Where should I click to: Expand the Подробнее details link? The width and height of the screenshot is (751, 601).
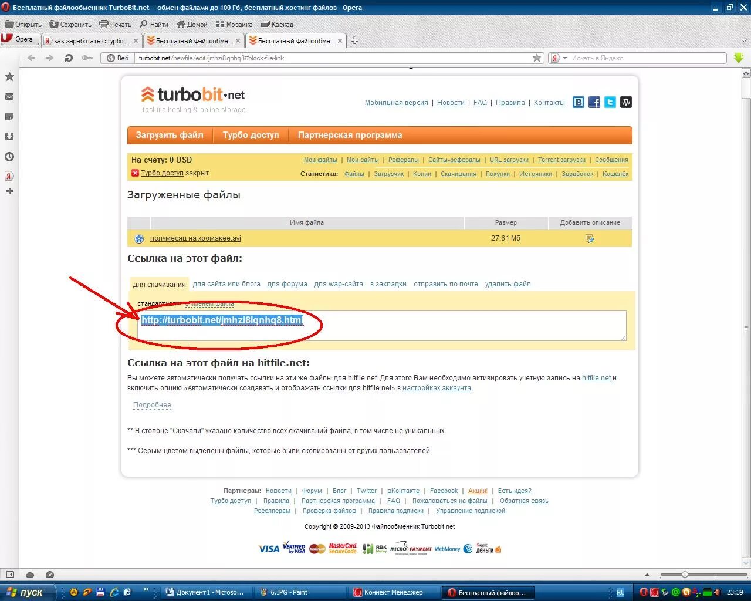152,405
